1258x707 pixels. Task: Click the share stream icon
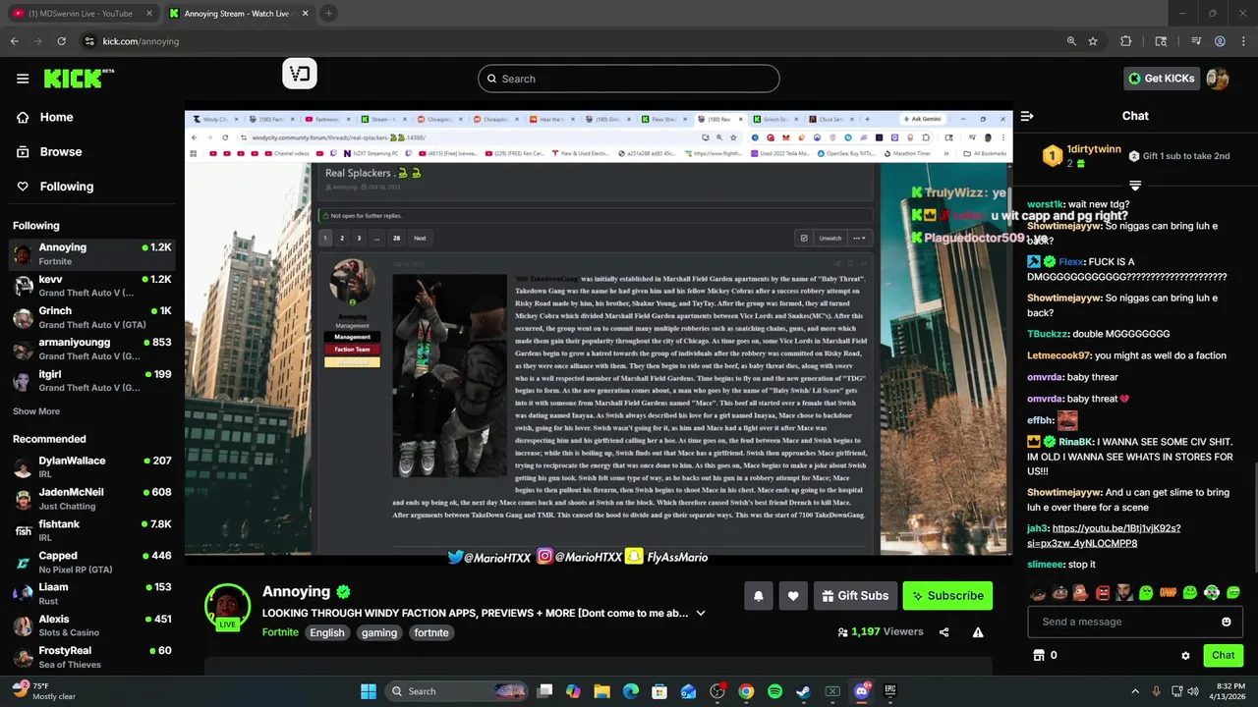[x=944, y=632]
